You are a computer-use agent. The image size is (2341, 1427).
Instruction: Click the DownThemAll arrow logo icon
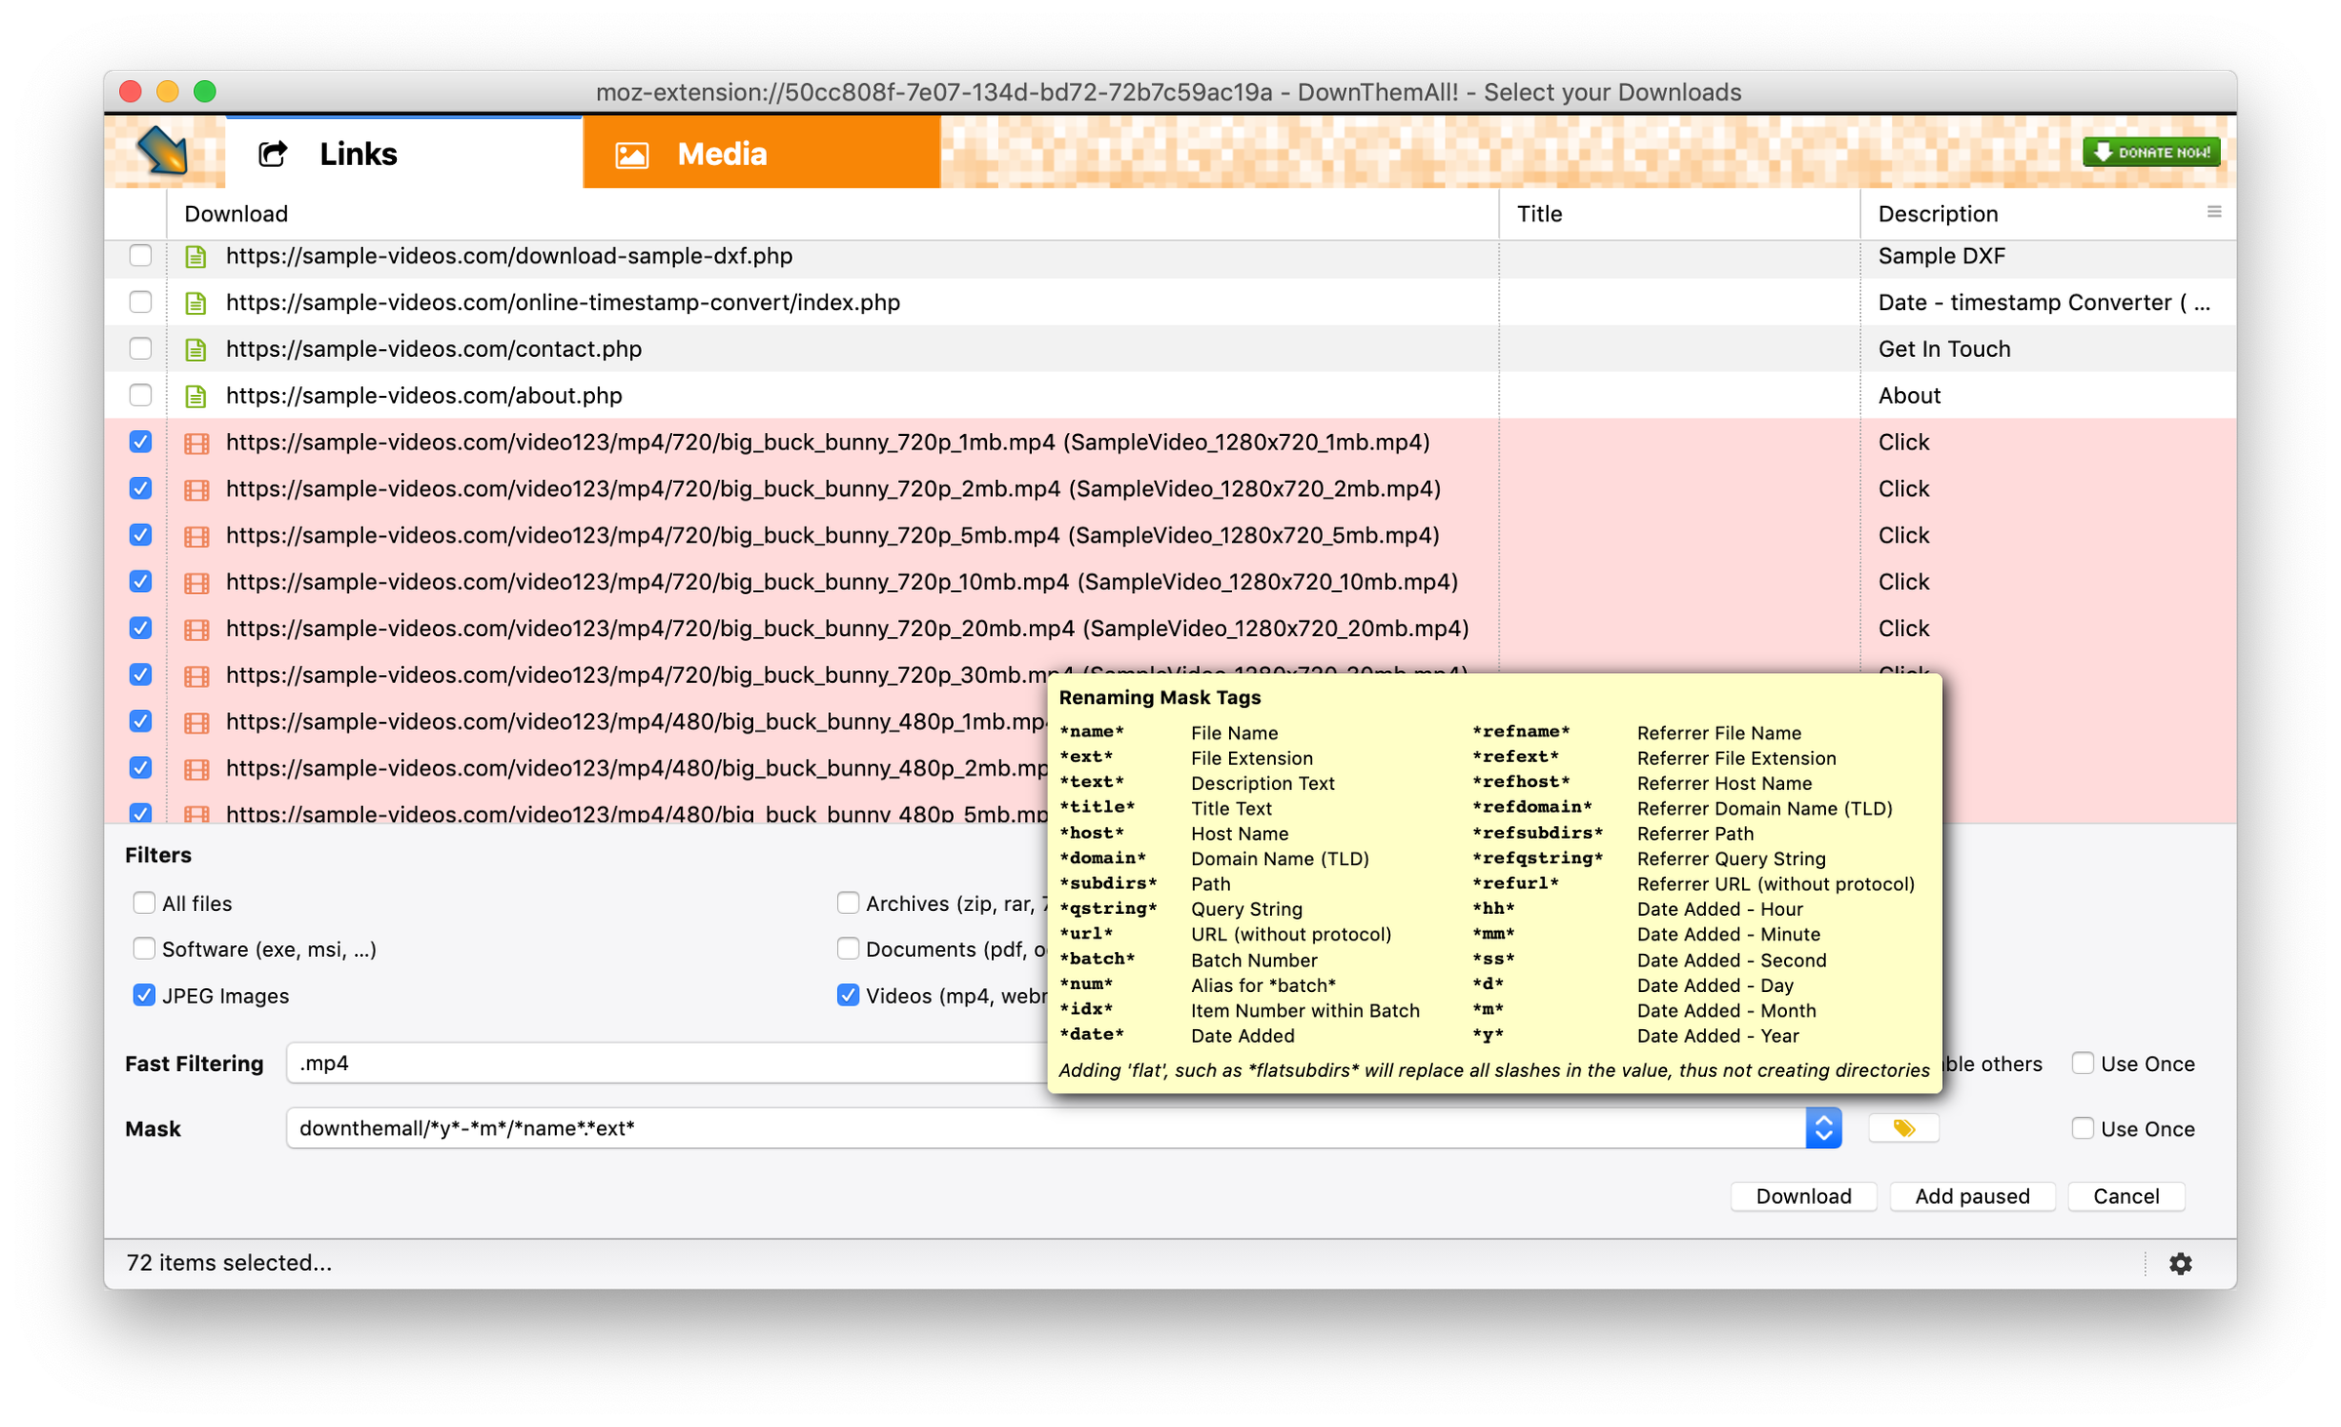point(166,152)
